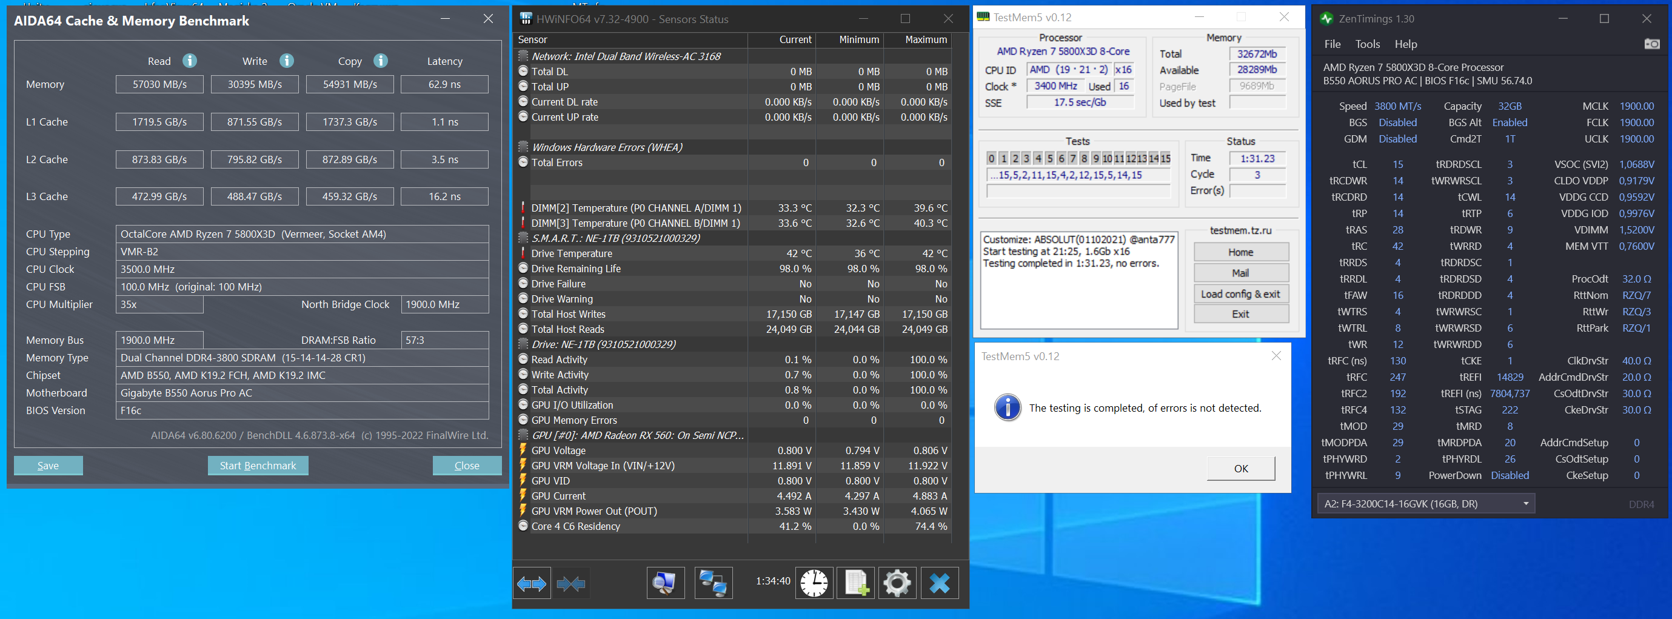Click the Total memory field showing 32672Mb
The height and width of the screenshot is (619, 1672).
tap(1257, 54)
